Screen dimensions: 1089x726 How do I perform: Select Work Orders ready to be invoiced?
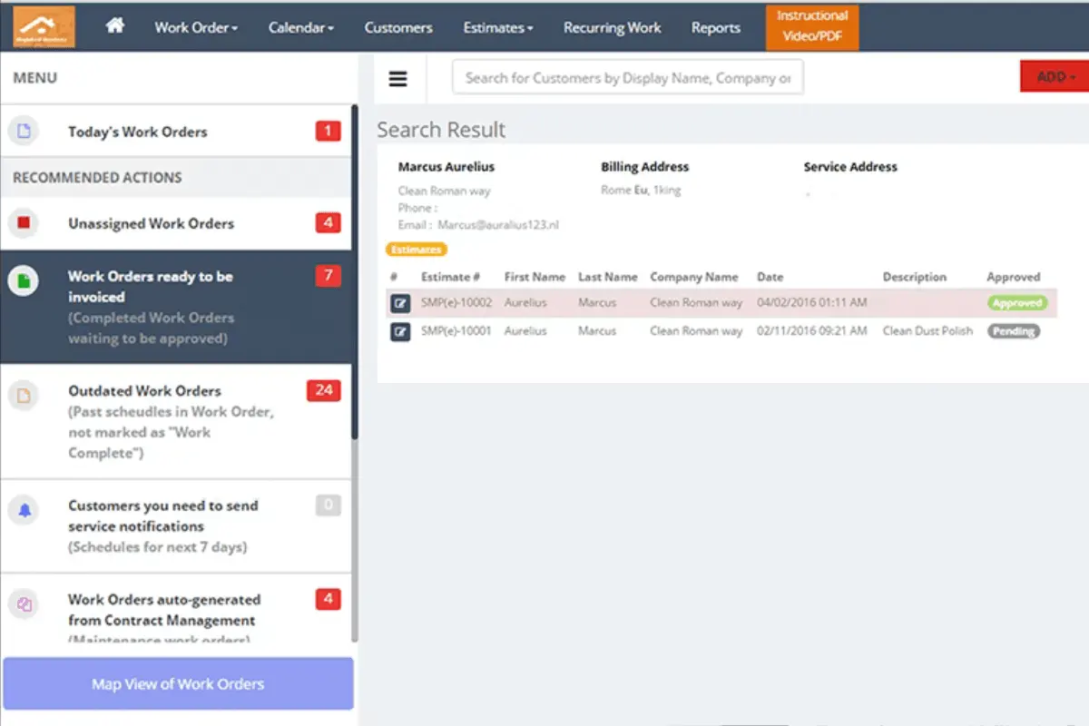[x=176, y=307]
